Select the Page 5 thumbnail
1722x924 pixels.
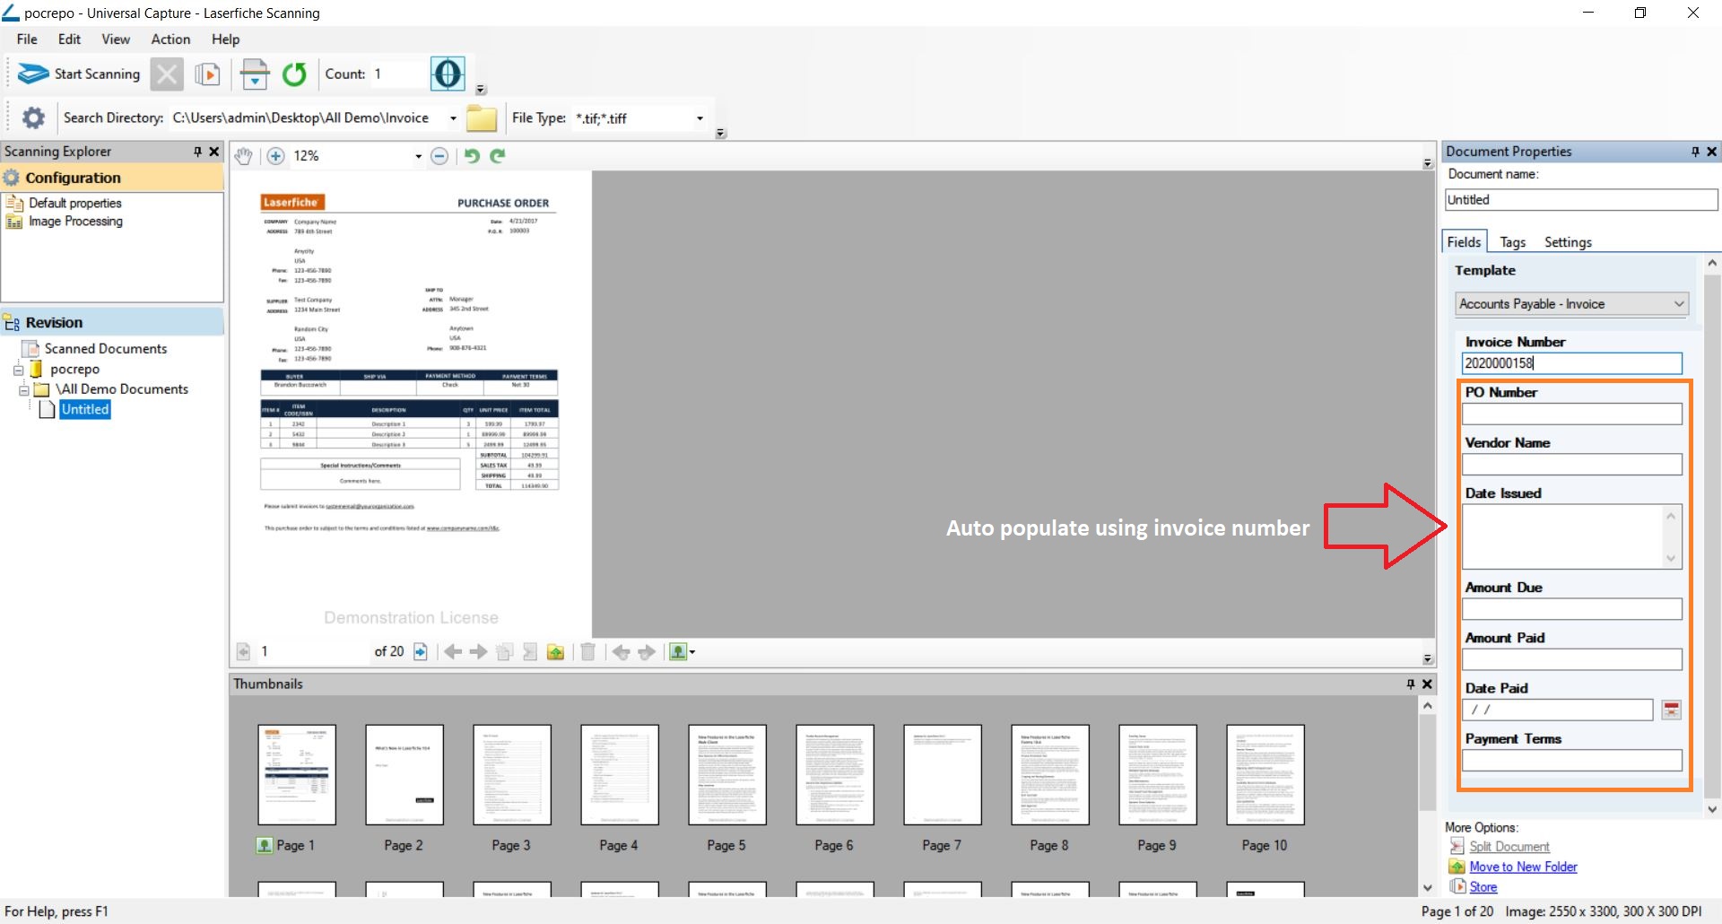tap(727, 775)
